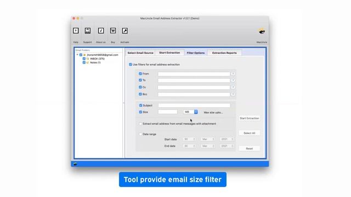Click the Subject filter text field
Image resolution: width=351 pixels, height=197 pixels.
pyautogui.click(x=194, y=105)
